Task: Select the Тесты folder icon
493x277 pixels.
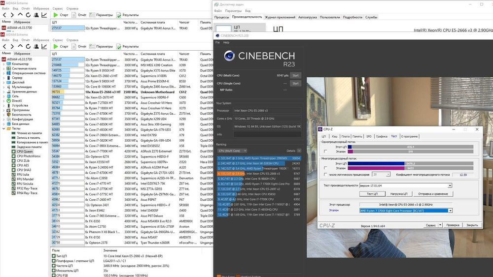Action: 9,128
